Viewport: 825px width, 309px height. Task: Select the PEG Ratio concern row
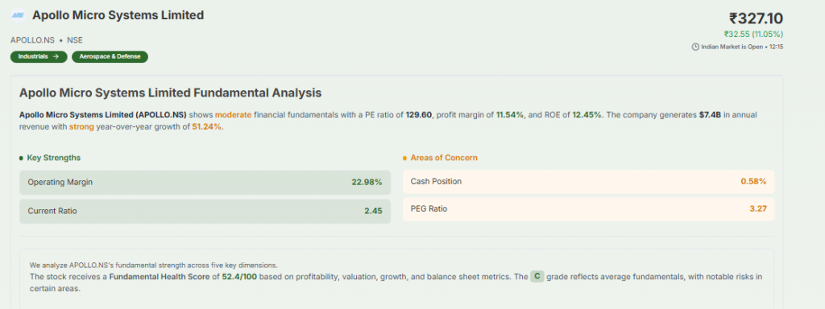[589, 209]
